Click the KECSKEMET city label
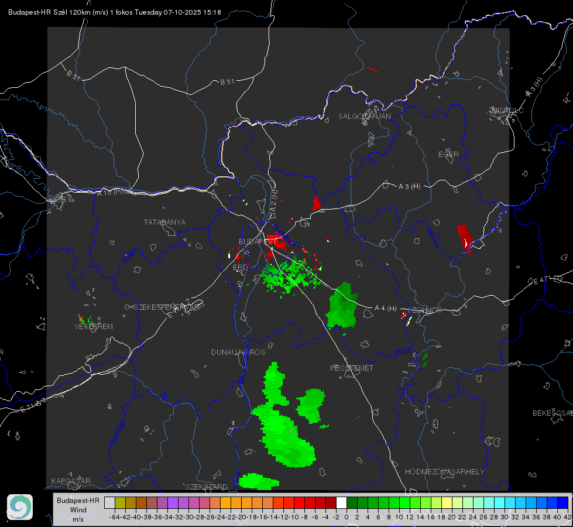 (x=352, y=368)
